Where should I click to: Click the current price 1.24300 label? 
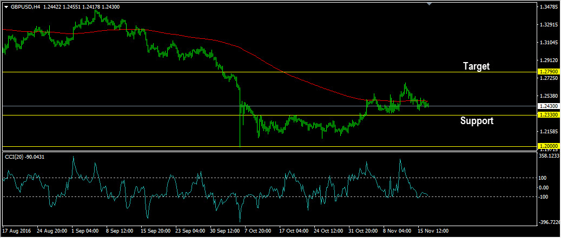click(548, 106)
